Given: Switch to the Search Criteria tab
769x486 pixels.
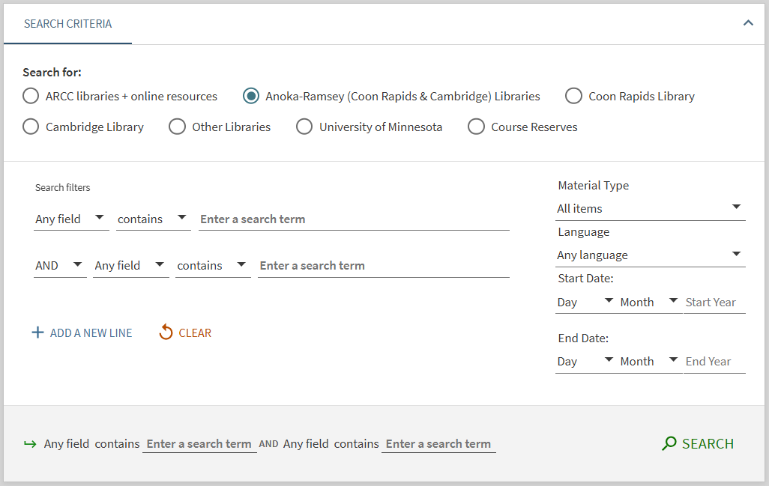Looking at the screenshot, I should [x=67, y=24].
